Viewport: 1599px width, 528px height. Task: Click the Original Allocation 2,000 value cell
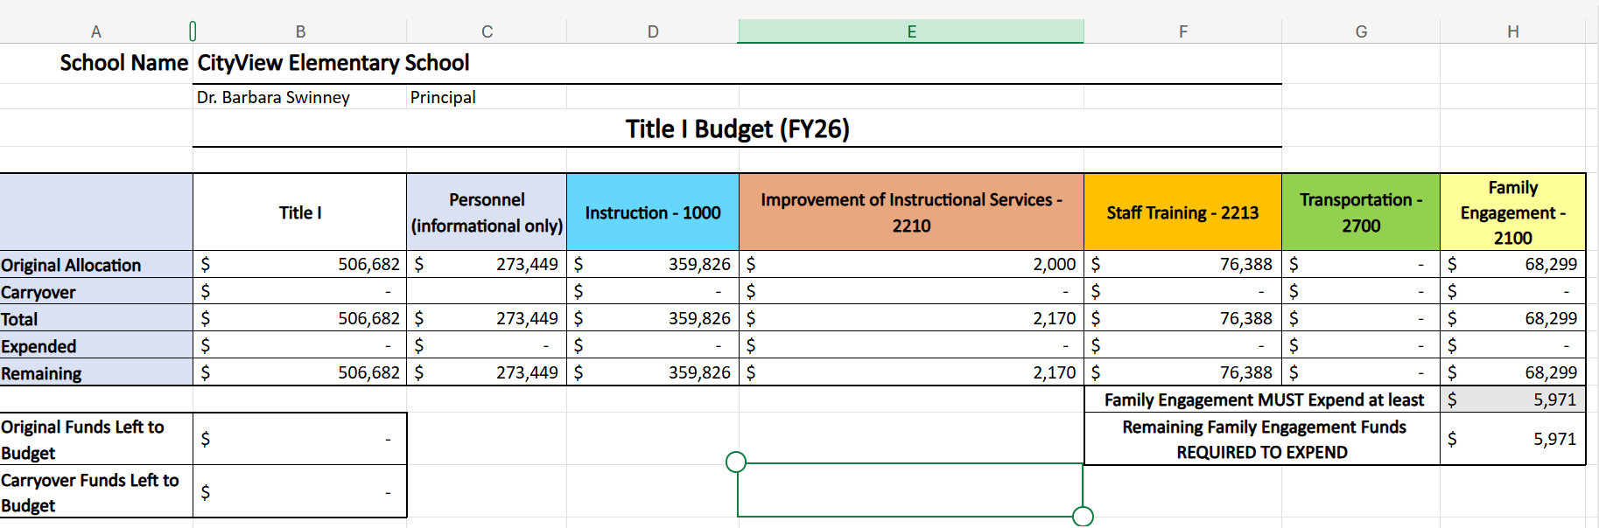911,264
